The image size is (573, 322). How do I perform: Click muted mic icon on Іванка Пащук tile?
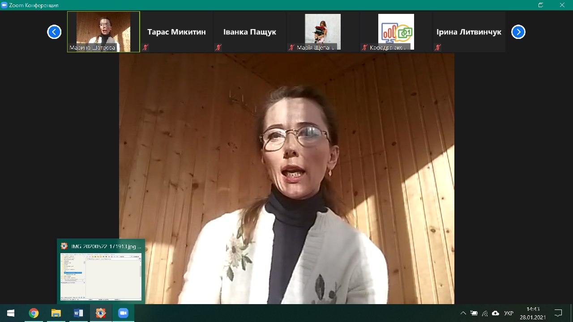coord(218,47)
